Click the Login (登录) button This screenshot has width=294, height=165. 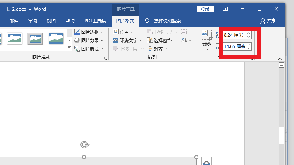tap(205, 9)
